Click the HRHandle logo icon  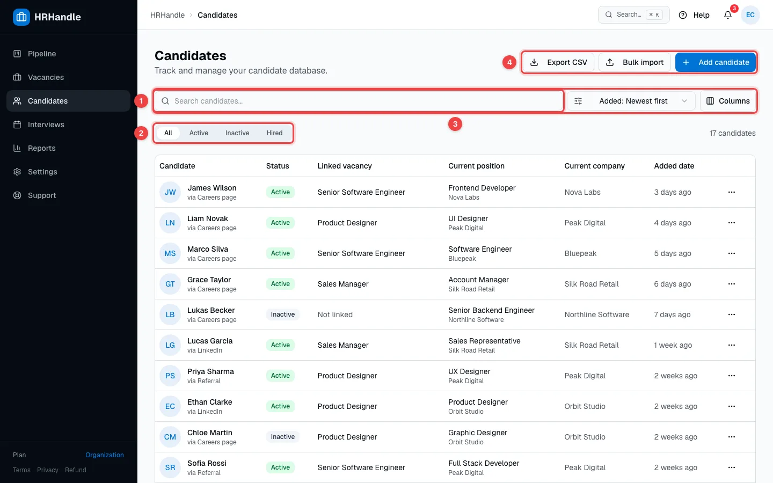[x=21, y=17]
